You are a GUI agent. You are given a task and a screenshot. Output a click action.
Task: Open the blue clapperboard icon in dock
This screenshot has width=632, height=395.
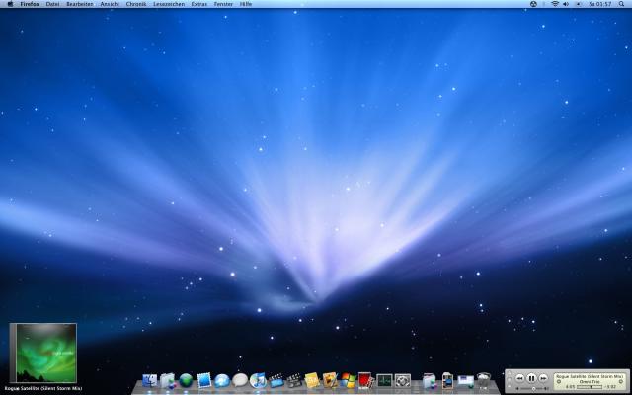tap(276, 380)
